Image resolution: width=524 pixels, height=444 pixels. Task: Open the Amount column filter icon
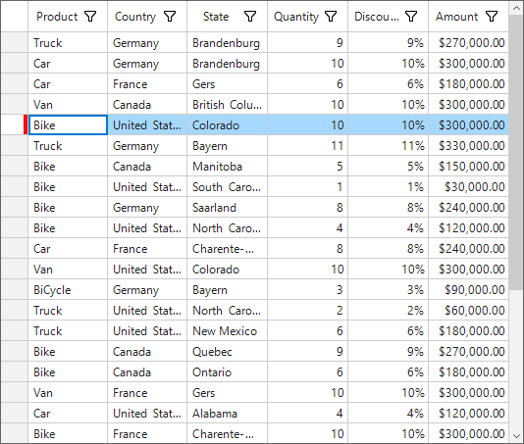pyautogui.click(x=492, y=16)
